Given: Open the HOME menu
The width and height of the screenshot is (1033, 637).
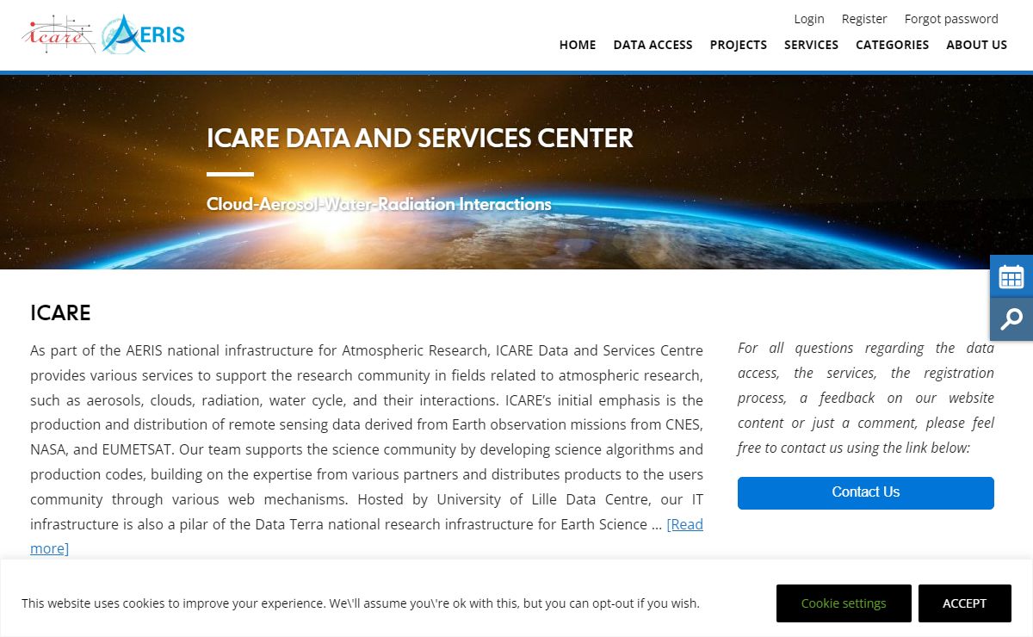Looking at the screenshot, I should click(x=578, y=45).
